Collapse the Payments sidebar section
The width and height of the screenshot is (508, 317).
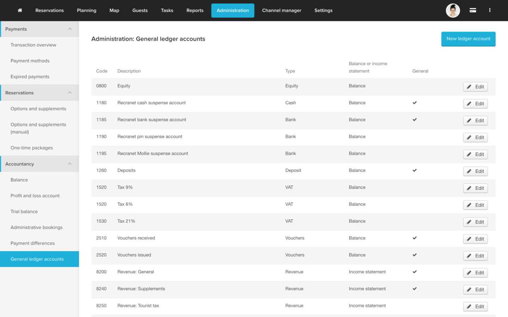70,29
